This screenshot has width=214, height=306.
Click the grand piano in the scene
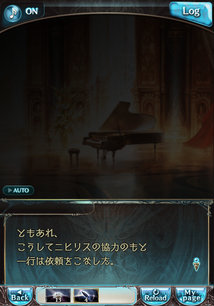pos(123,130)
